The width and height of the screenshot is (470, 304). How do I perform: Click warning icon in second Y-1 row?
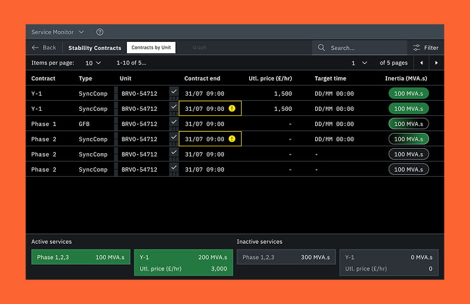point(232,109)
